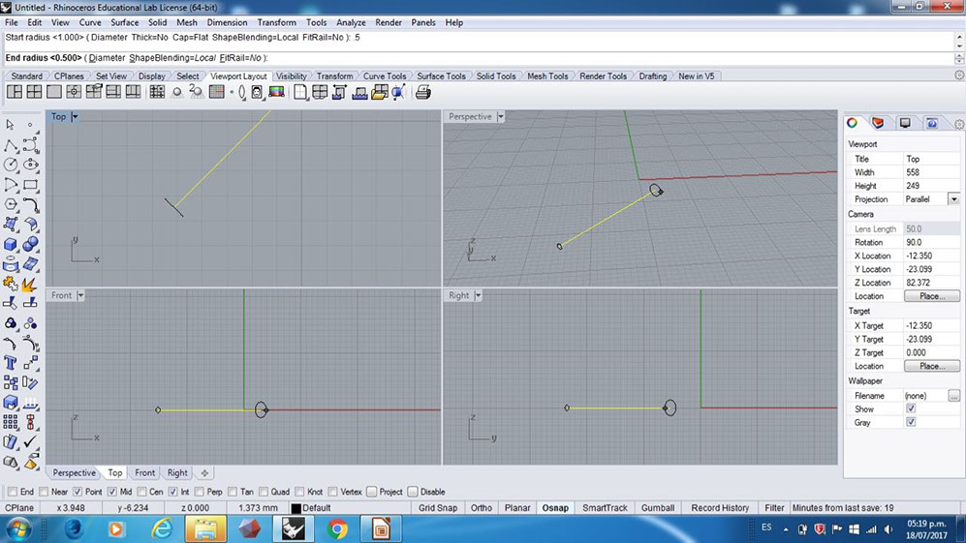
Task: Click the split viewport horizontally icon
Action: tap(113, 92)
